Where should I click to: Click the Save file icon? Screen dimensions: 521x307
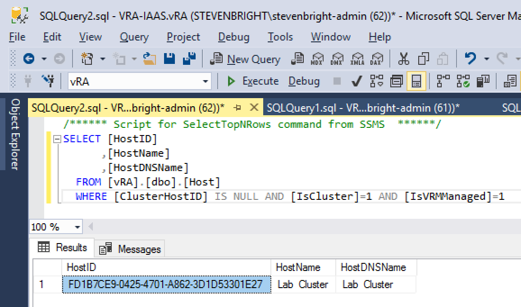[x=169, y=59]
